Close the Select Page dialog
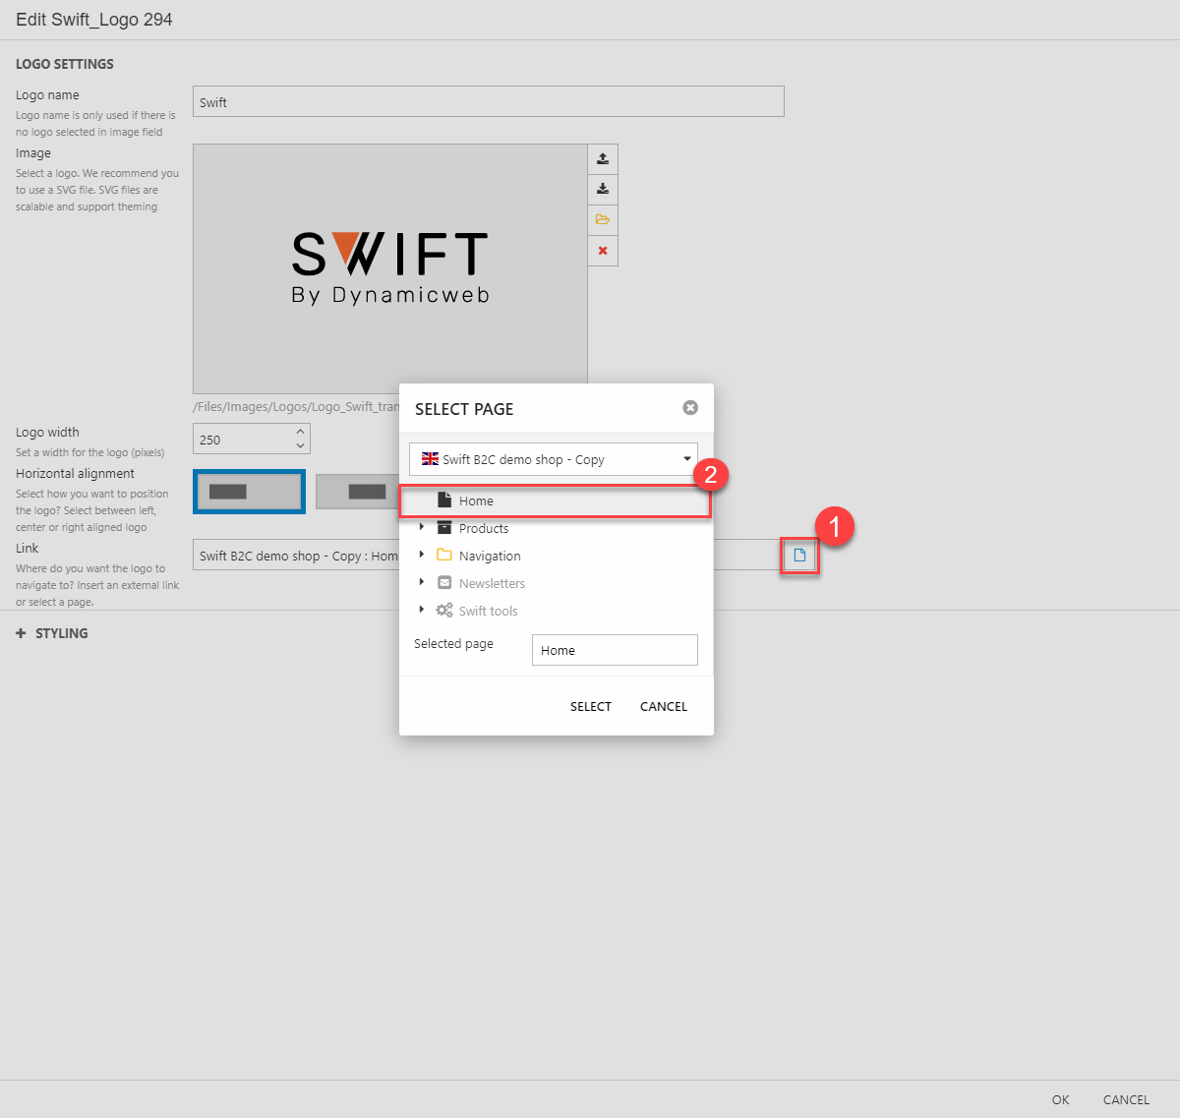 click(x=690, y=408)
